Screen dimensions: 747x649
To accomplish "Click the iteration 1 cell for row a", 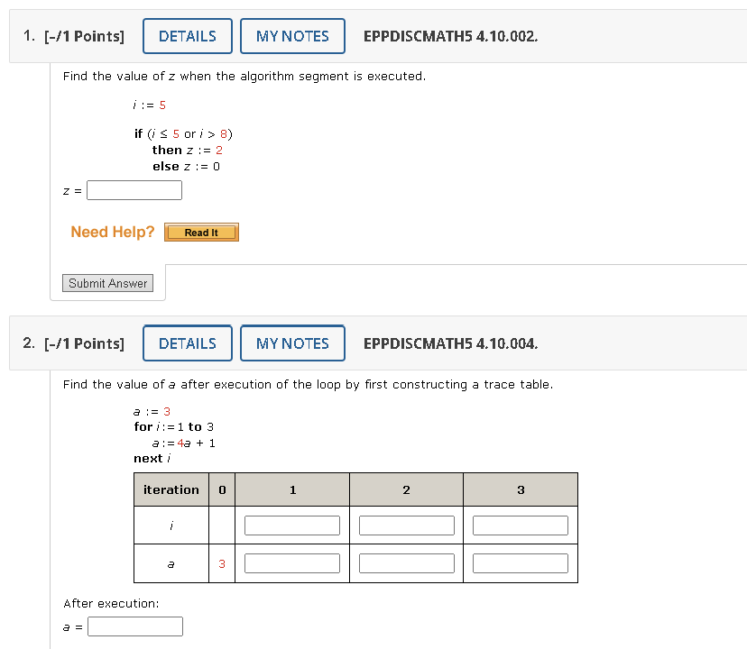I will coord(291,562).
